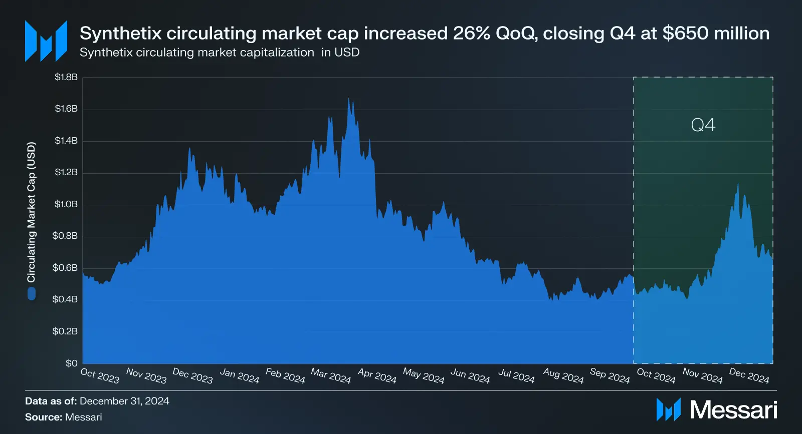Screen dimensions: 802x434
Task: Select the Nov 2024 x-axis label
Action: point(703,375)
